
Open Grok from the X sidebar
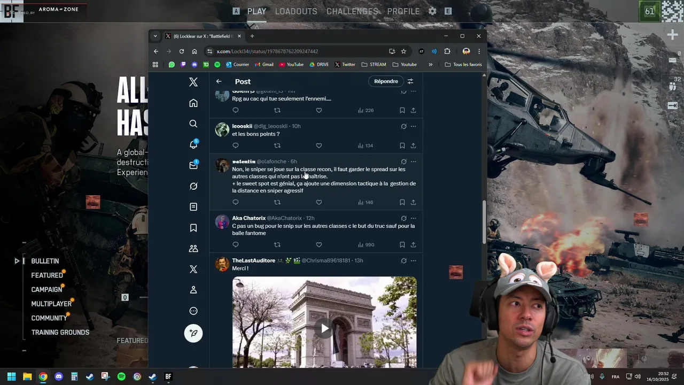pos(193,186)
